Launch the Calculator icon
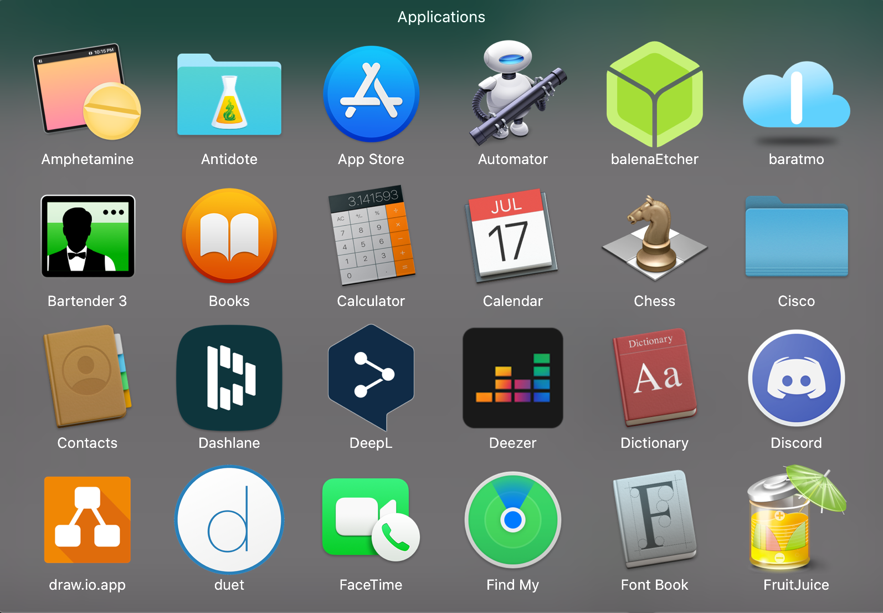 371,236
